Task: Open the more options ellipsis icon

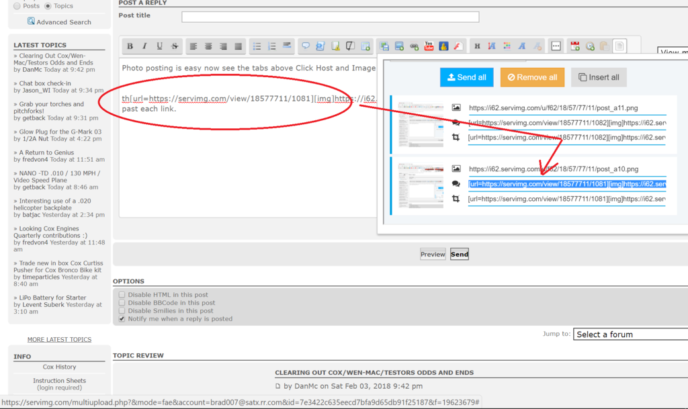Action: (x=556, y=46)
